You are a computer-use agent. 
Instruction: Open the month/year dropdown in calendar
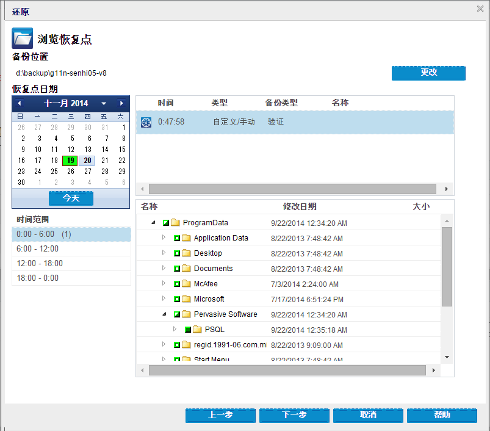coord(104,104)
